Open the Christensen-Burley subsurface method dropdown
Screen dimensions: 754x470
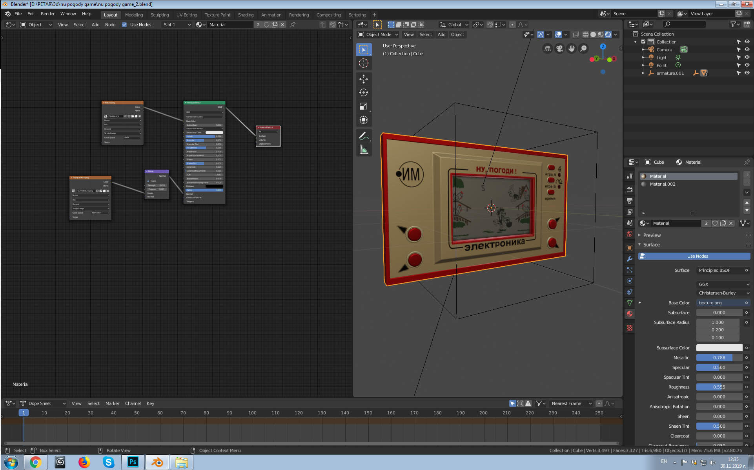click(x=723, y=293)
